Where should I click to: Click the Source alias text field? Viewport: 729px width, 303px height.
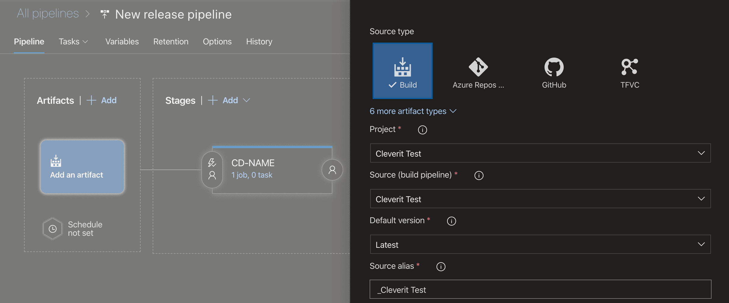pyautogui.click(x=540, y=289)
